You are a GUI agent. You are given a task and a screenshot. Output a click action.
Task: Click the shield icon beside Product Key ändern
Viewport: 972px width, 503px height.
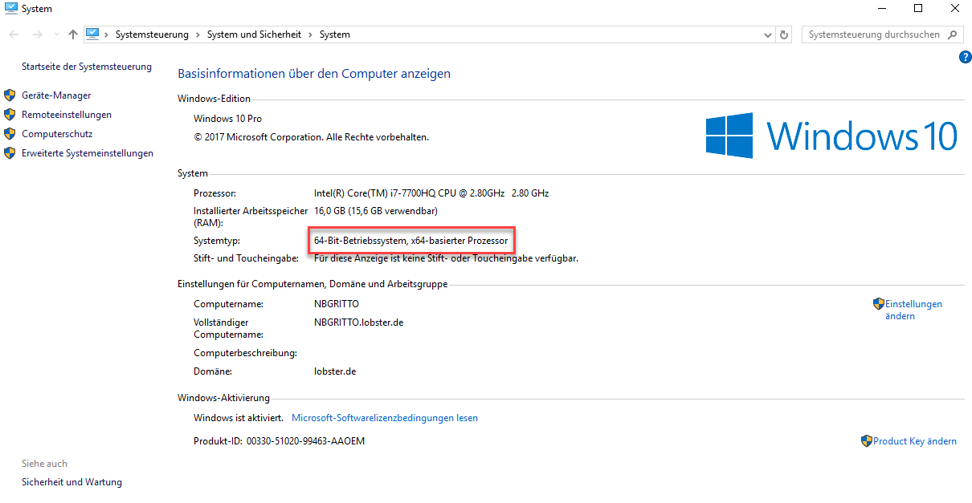(x=866, y=441)
